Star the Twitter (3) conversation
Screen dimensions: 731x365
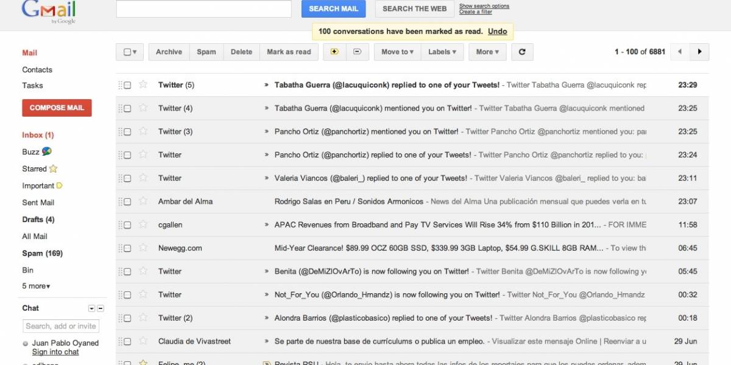coord(143,131)
